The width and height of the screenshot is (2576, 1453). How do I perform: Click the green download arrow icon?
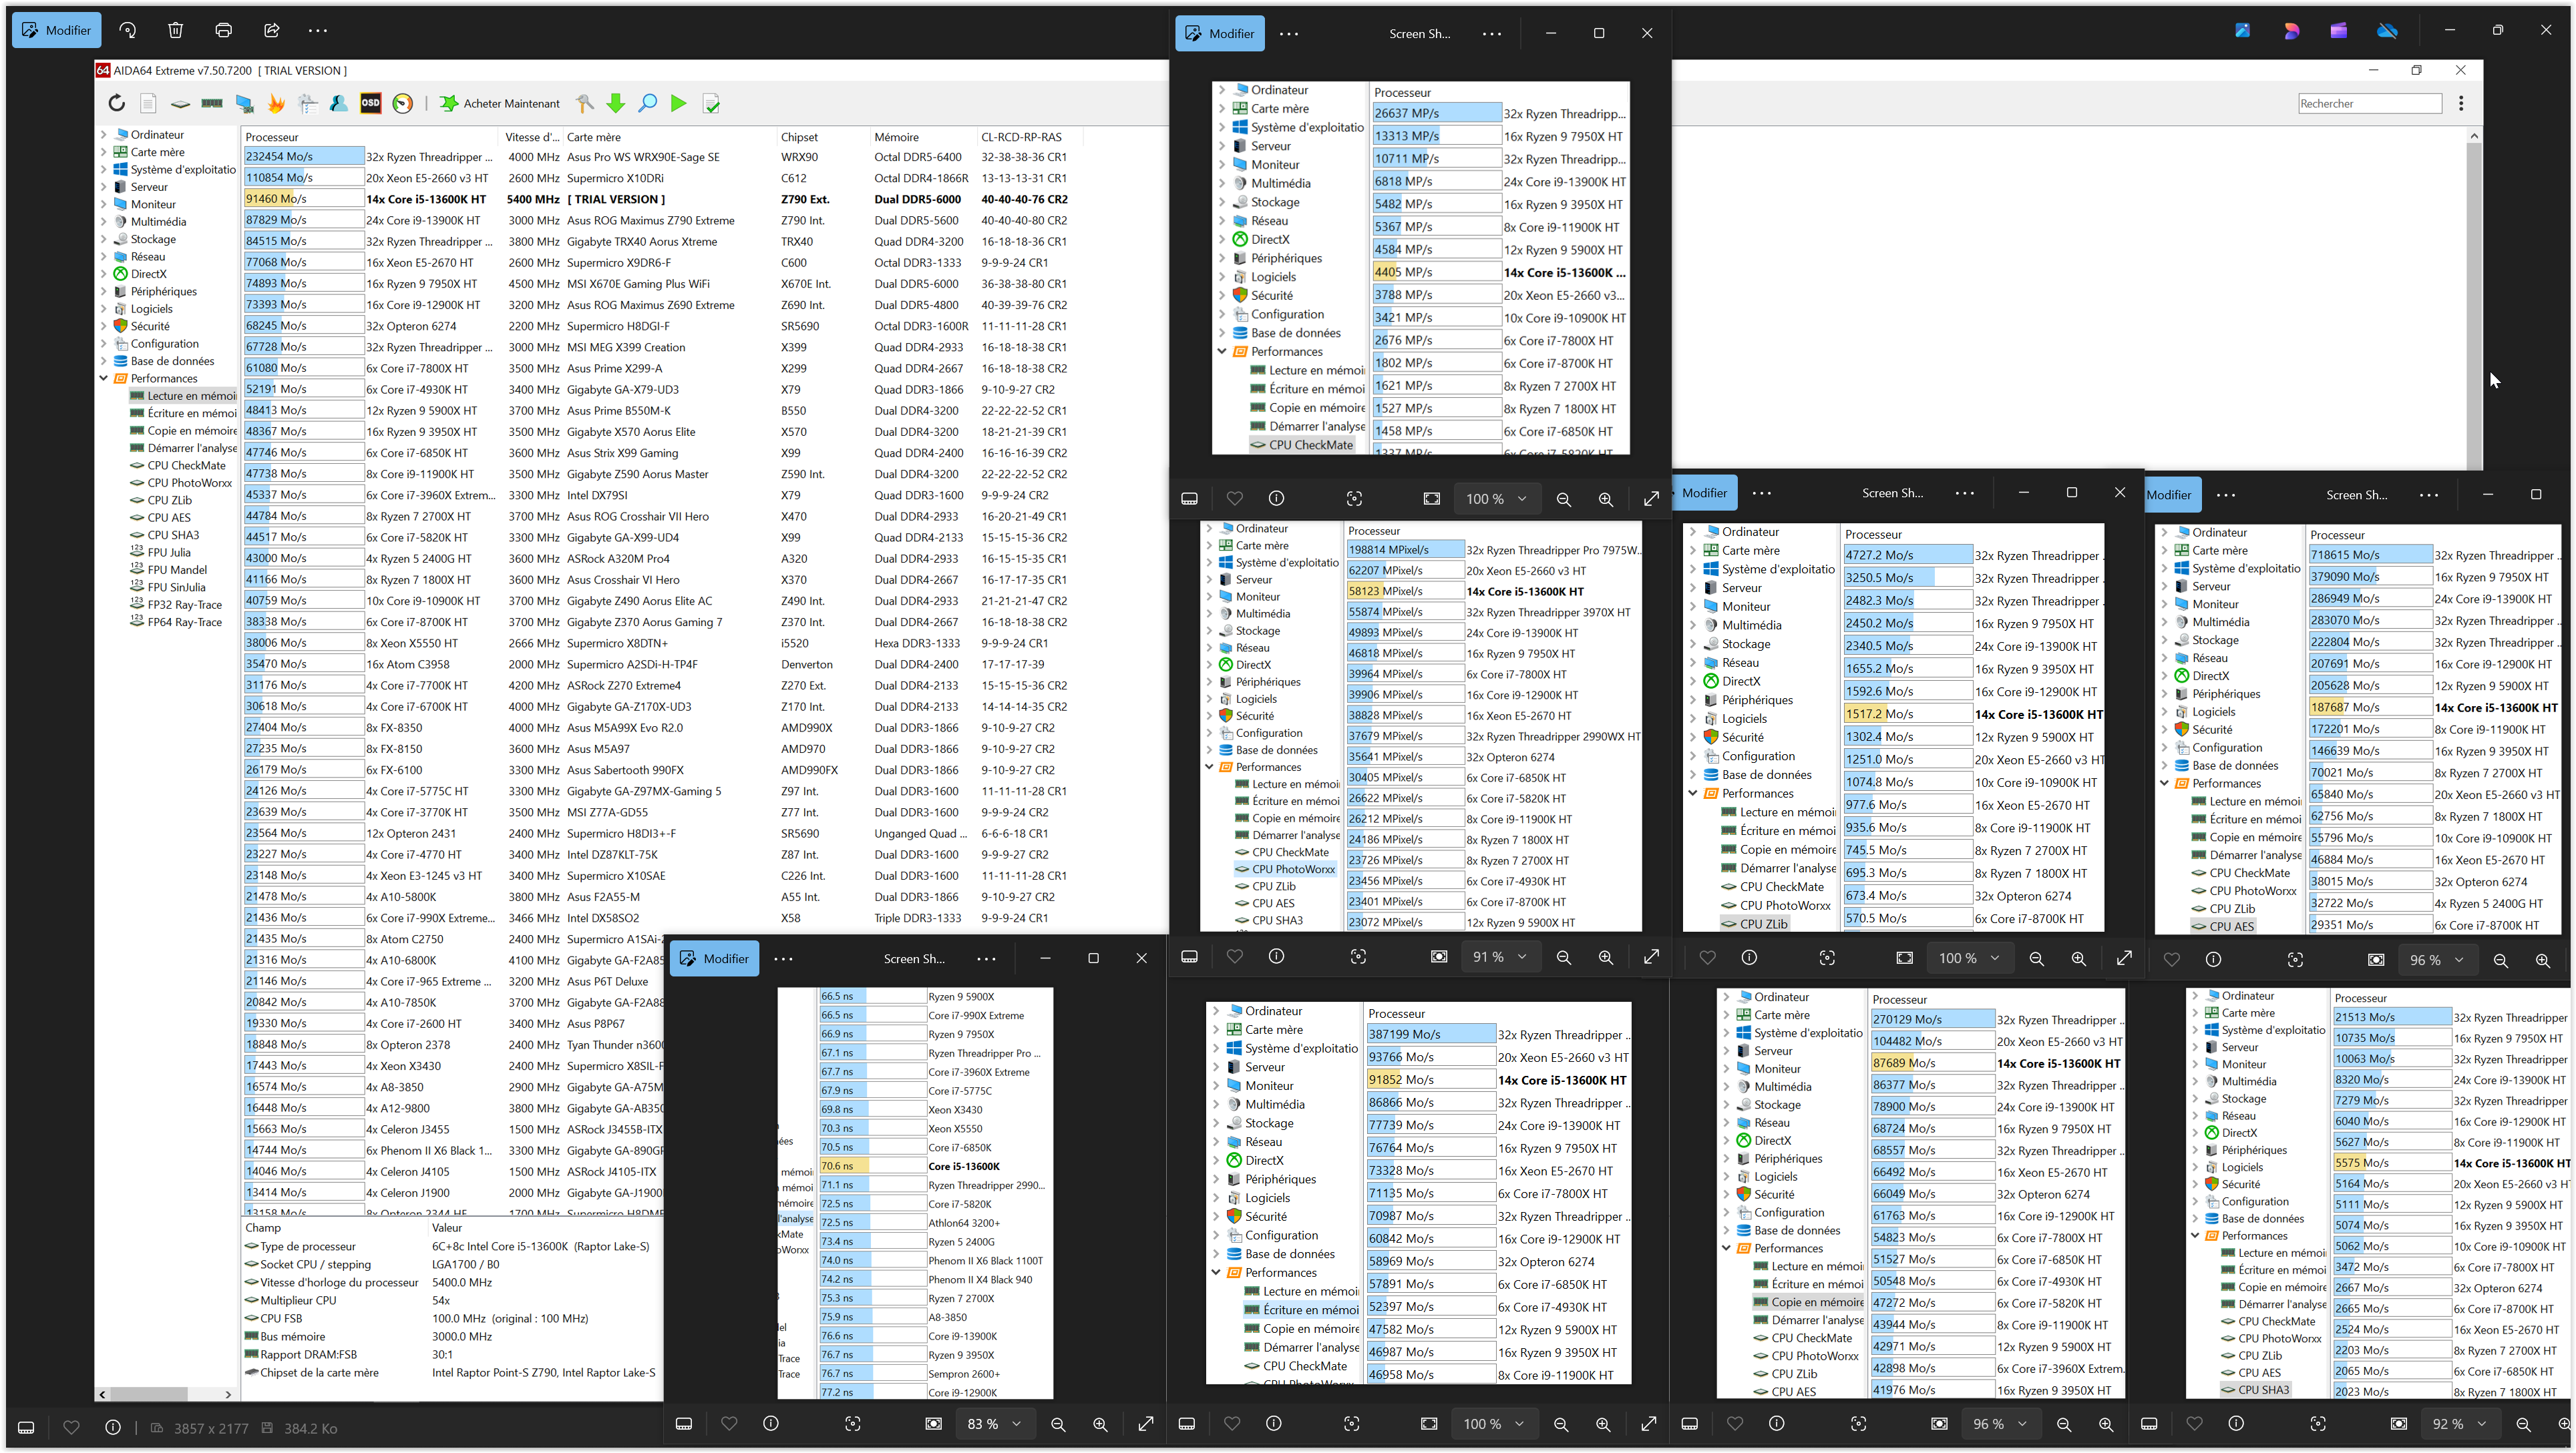(616, 103)
